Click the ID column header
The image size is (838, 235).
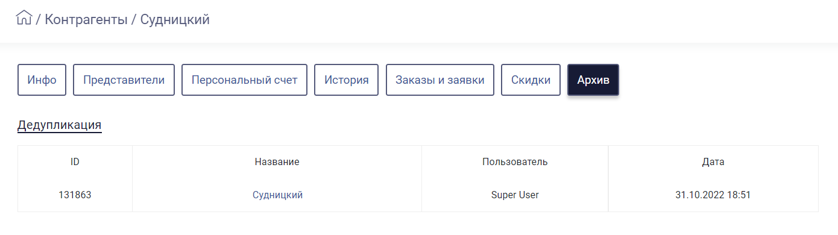point(75,162)
